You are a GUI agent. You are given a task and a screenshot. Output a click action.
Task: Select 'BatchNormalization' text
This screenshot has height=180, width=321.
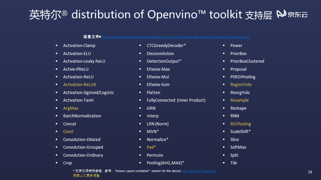82,116
